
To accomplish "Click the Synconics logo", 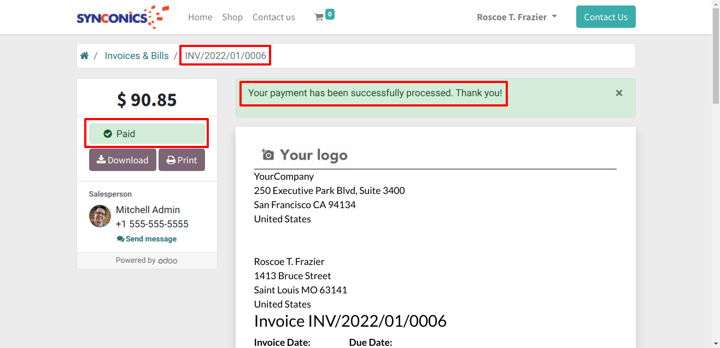I will 123,17.
